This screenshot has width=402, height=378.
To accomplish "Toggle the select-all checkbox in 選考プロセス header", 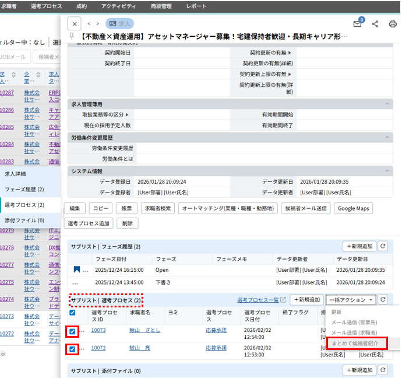I will point(73,313).
